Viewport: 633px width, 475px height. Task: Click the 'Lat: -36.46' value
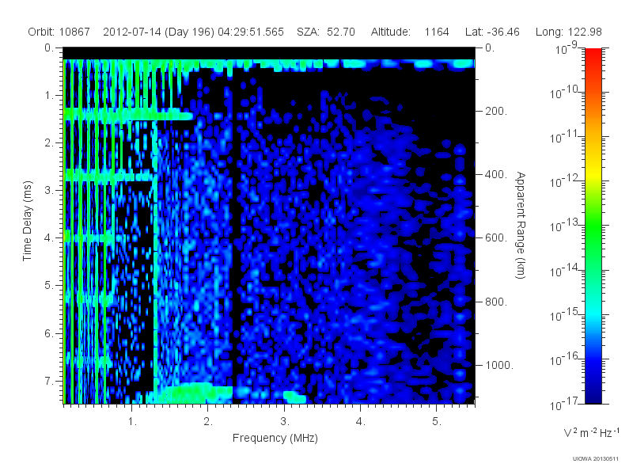tap(492, 32)
